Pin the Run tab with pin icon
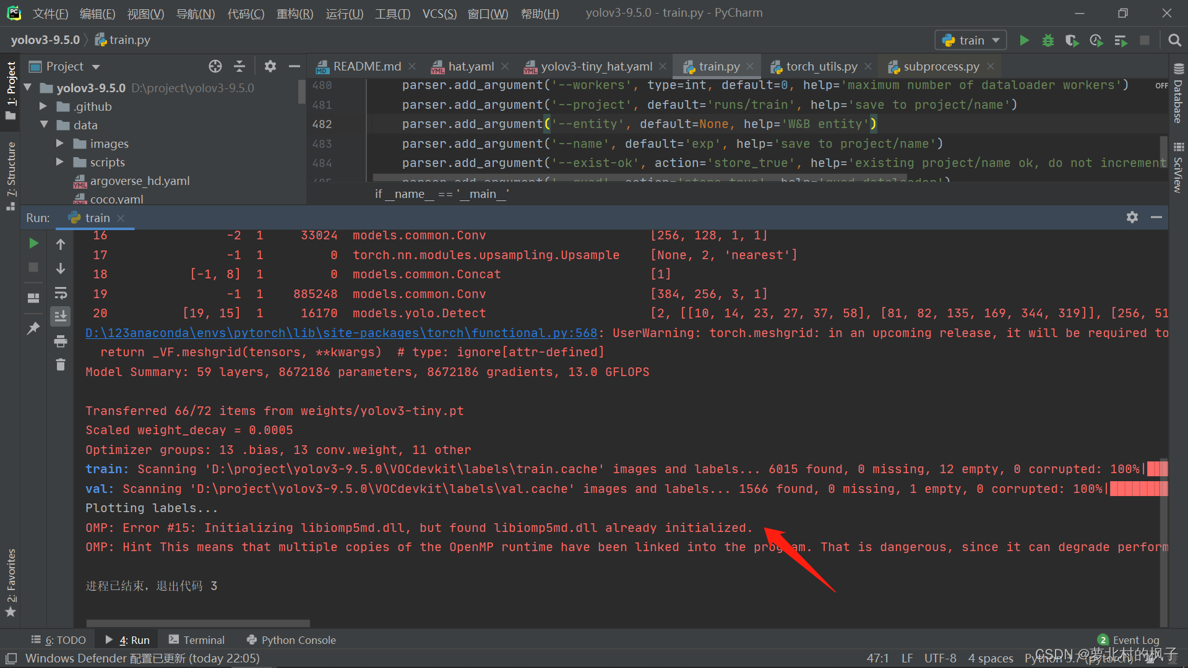The image size is (1188, 668). pos(33,328)
